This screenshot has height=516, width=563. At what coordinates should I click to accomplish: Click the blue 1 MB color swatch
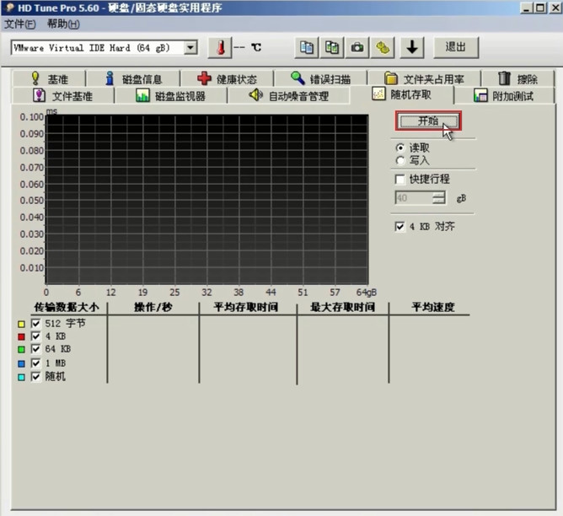pyautogui.click(x=21, y=363)
